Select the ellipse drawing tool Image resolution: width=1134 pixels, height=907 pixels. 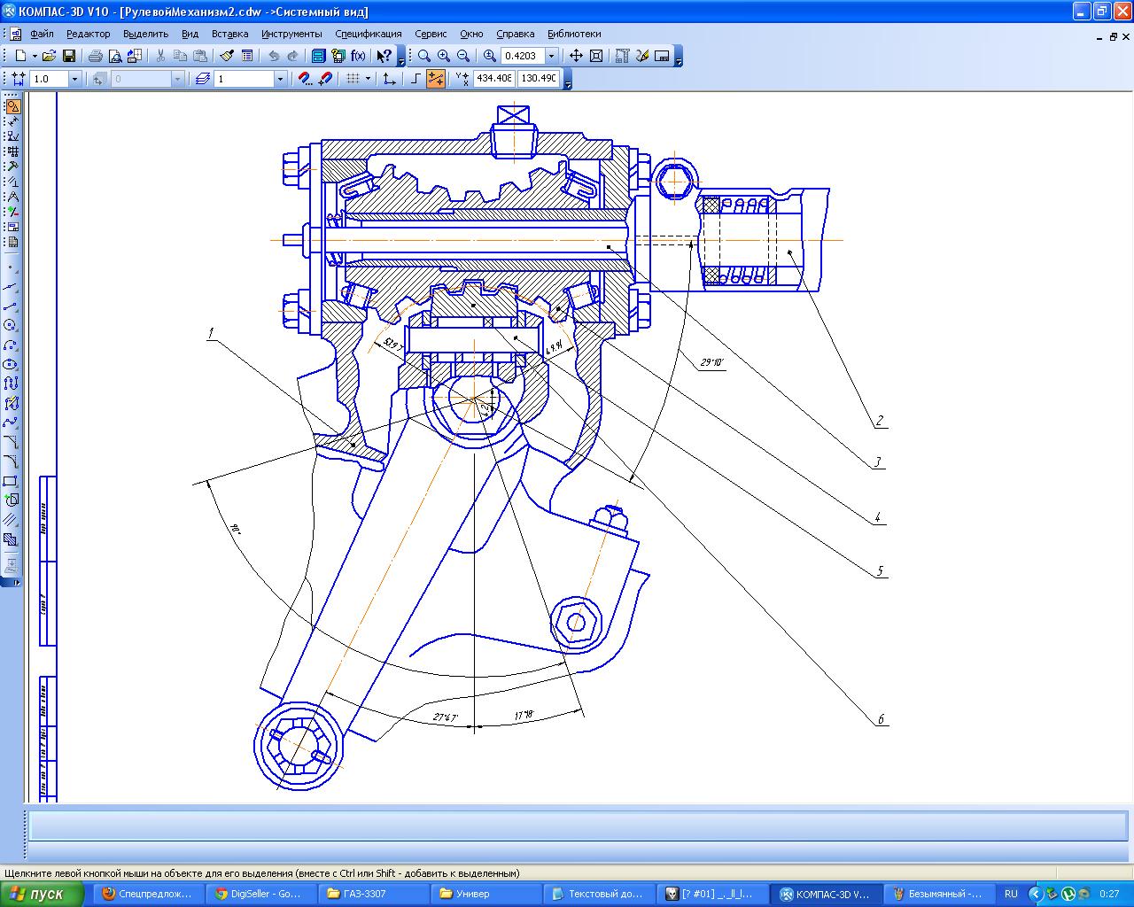[x=11, y=364]
